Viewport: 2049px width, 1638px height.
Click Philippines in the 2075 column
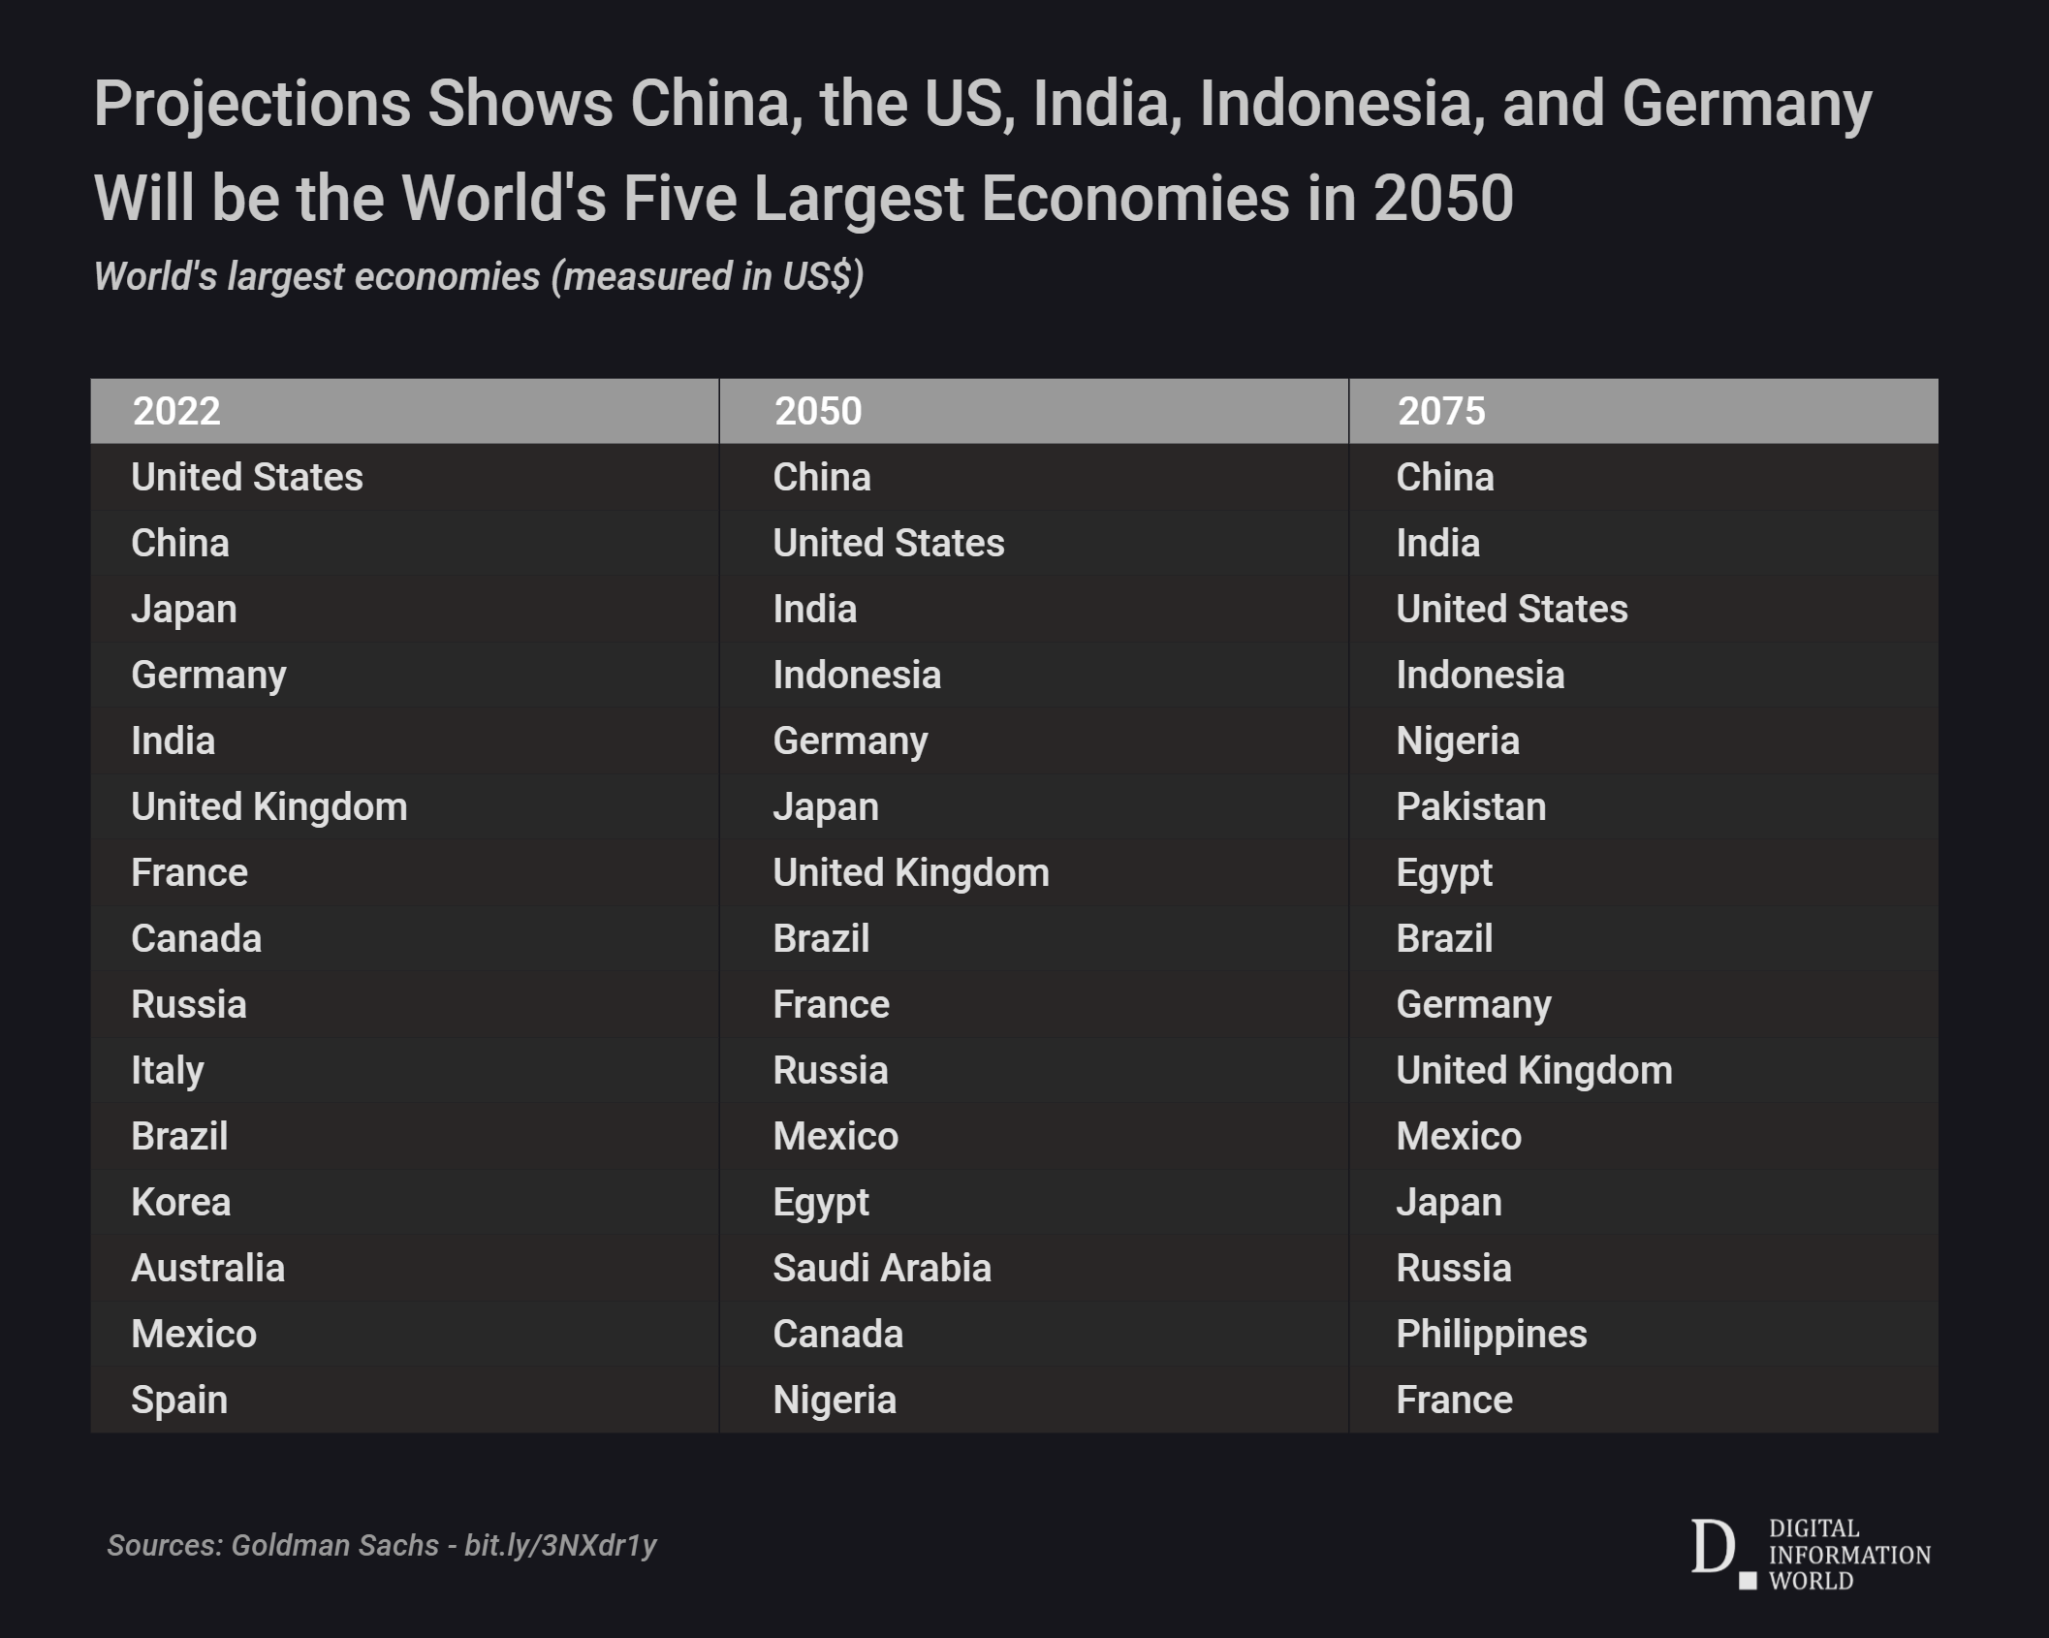pos(1491,1334)
